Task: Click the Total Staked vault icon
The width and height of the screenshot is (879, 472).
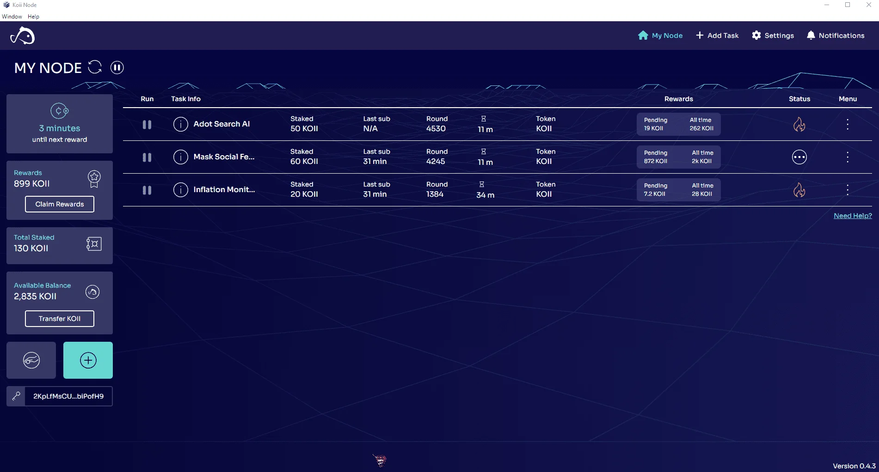Action: [x=94, y=244]
